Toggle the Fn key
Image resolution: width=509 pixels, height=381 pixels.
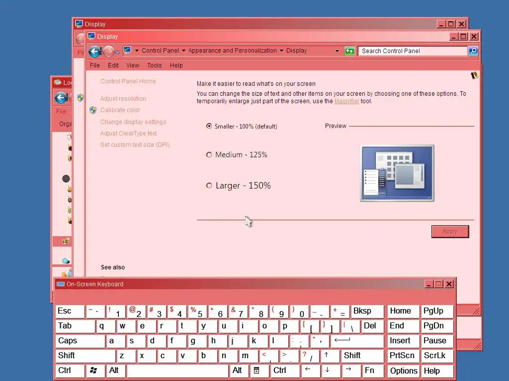(373, 371)
